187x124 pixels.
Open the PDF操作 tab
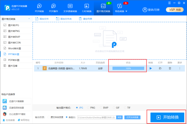54,8
